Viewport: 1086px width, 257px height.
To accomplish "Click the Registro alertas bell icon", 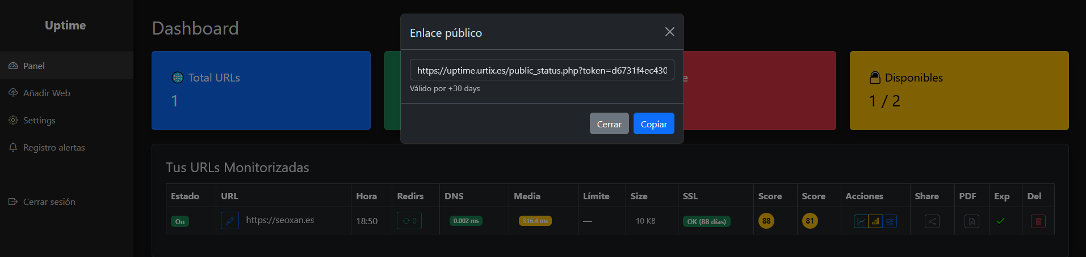I will pos(13,147).
